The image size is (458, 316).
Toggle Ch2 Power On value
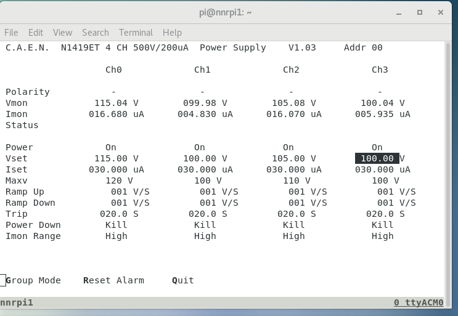click(288, 147)
